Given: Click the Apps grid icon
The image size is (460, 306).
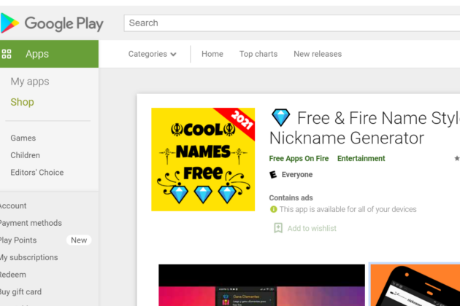Looking at the screenshot, I should [x=7, y=54].
